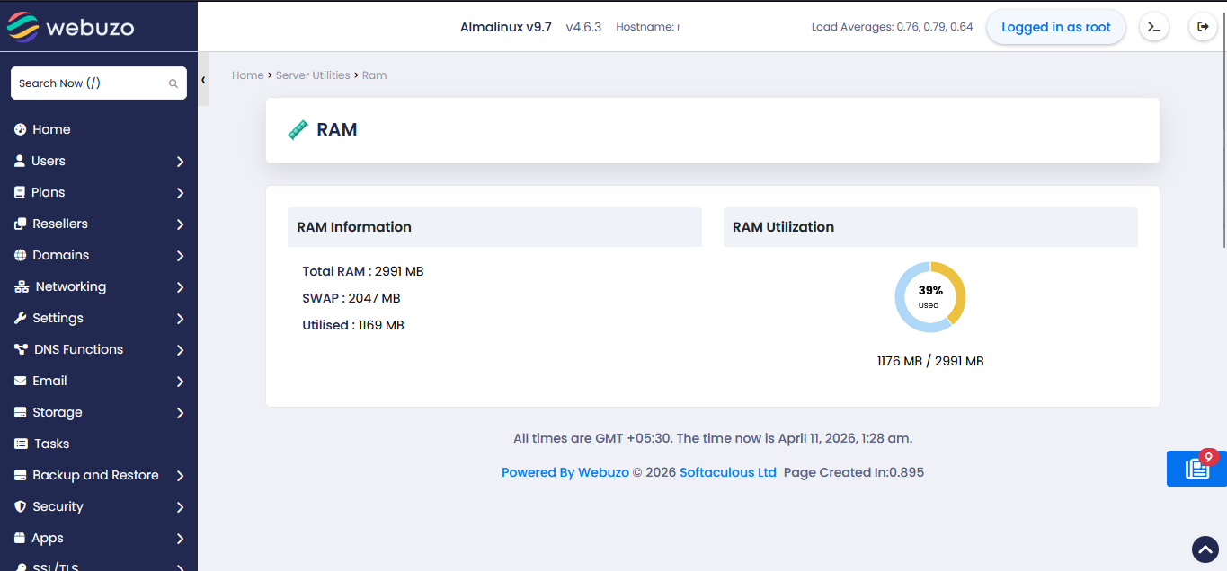Screen dimensions: 1227x571
Task: Click the scroll-to-top arrow icon
Action: pyautogui.click(x=1205, y=549)
